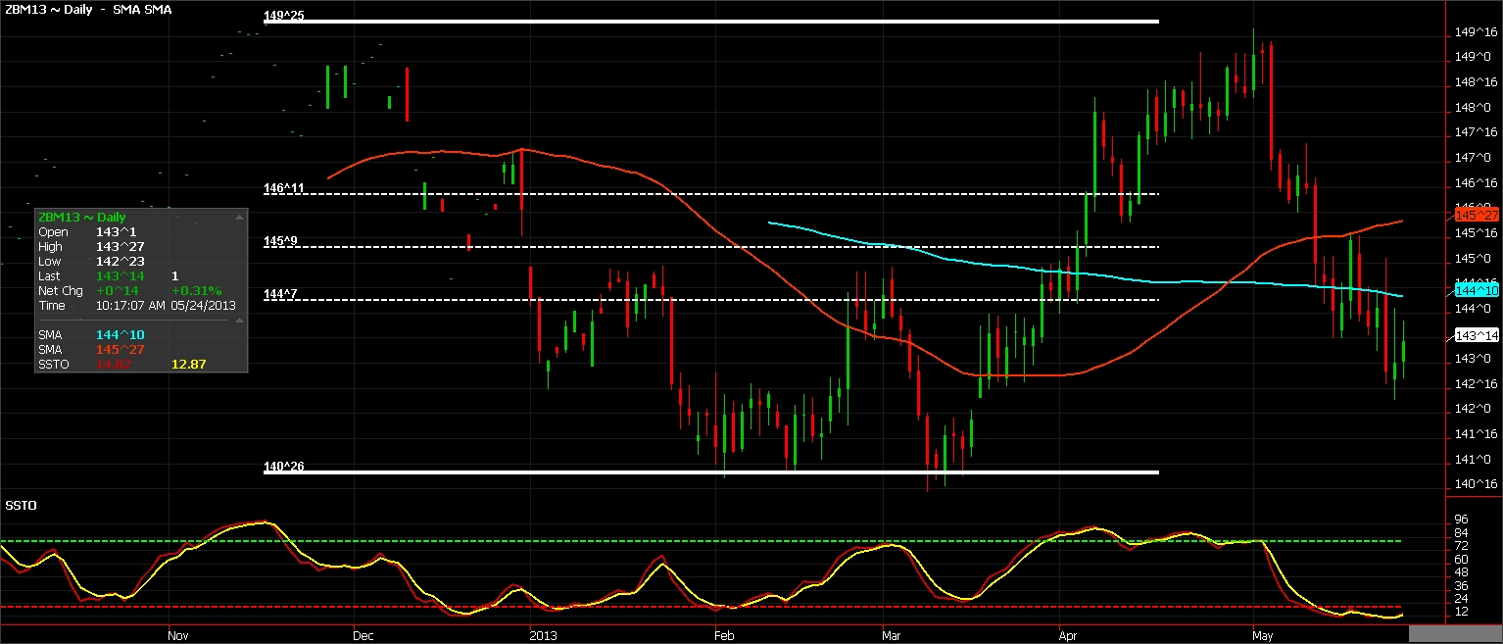Select the 145^9 dashed level label
Image resolution: width=1503 pixels, height=644 pixels.
point(280,240)
